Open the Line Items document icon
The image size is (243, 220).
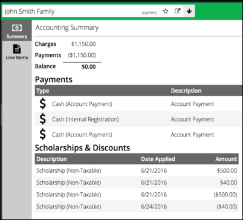tap(17, 49)
